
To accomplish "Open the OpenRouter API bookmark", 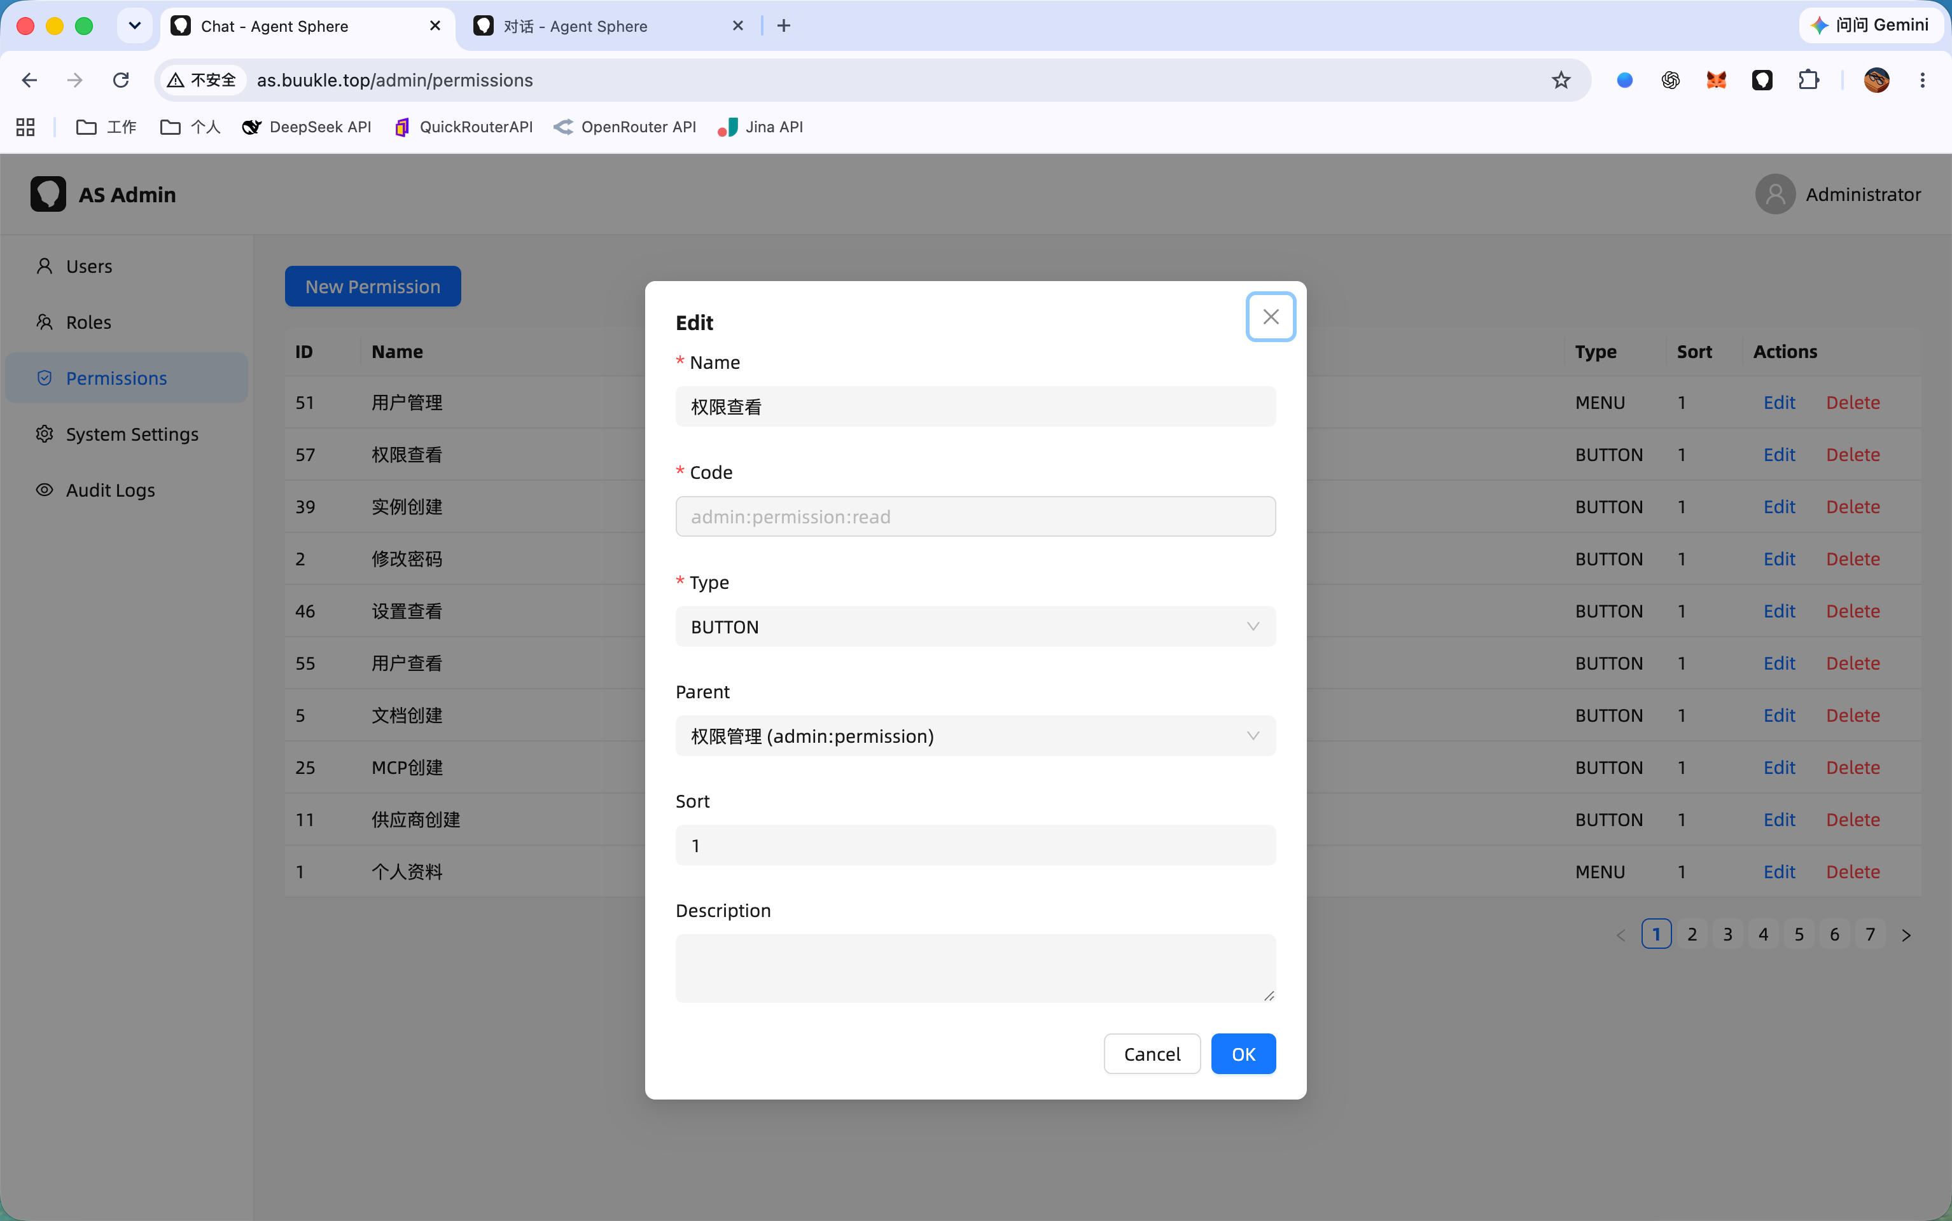I will click(625, 127).
